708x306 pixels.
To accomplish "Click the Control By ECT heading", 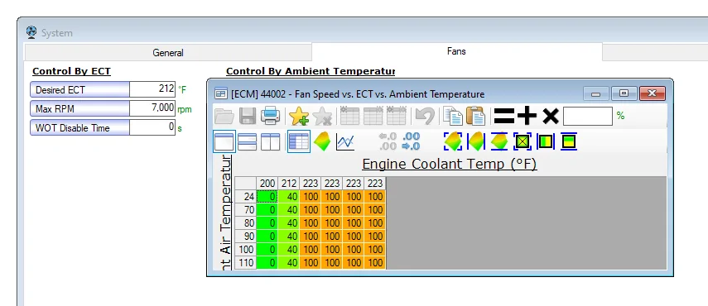I will point(71,71).
